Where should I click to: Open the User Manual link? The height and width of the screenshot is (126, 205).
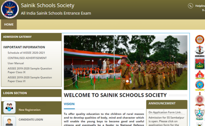click(x=16, y=63)
